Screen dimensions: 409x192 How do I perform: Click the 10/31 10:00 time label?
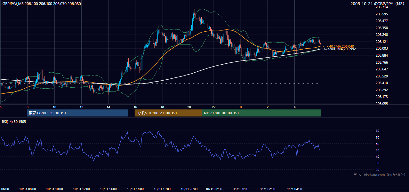point(54,189)
